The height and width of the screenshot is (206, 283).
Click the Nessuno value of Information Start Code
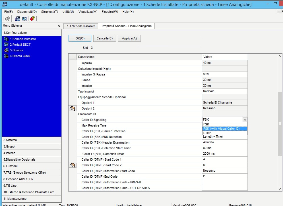click(x=225, y=171)
